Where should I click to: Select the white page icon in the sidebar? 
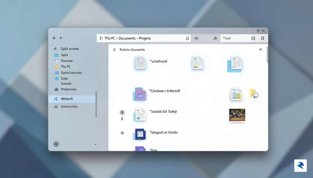click(x=57, y=61)
